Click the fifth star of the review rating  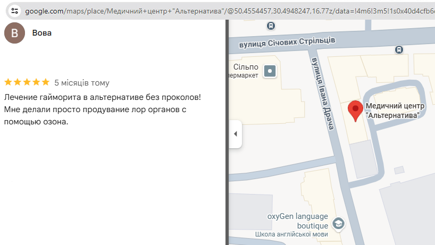coord(45,82)
